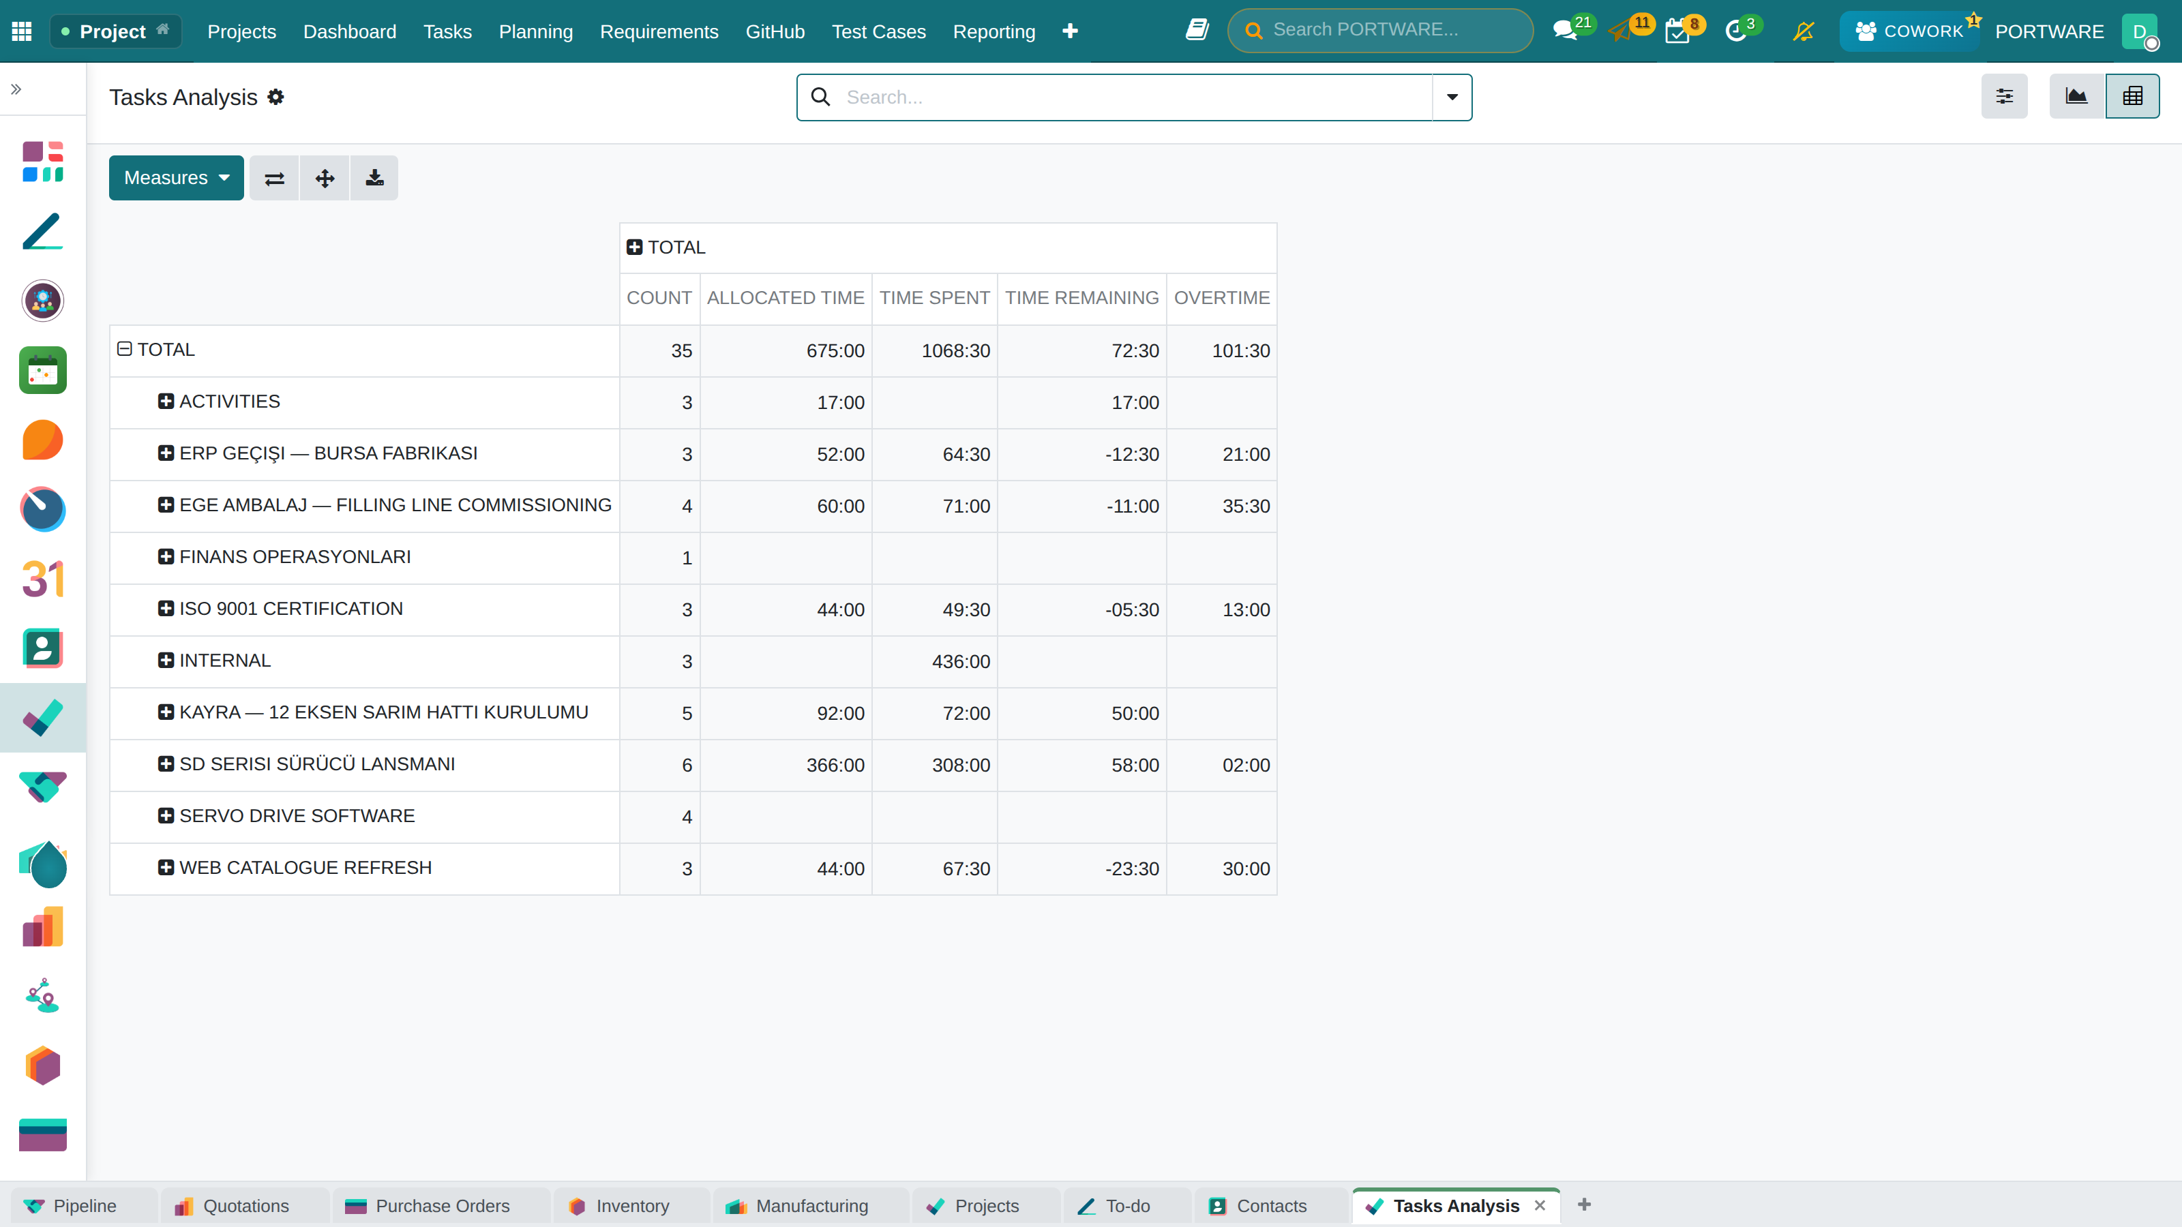Close the Tasks Analysis tab
Image resolution: width=2182 pixels, height=1227 pixels.
[x=1540, y=1205]
